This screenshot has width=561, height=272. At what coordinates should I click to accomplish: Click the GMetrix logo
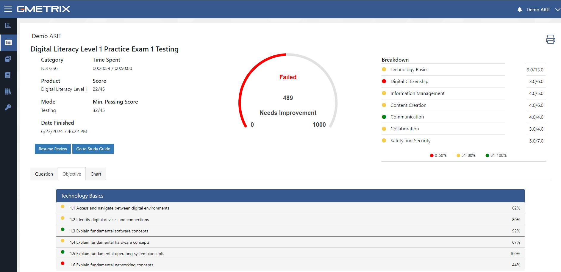43,9
